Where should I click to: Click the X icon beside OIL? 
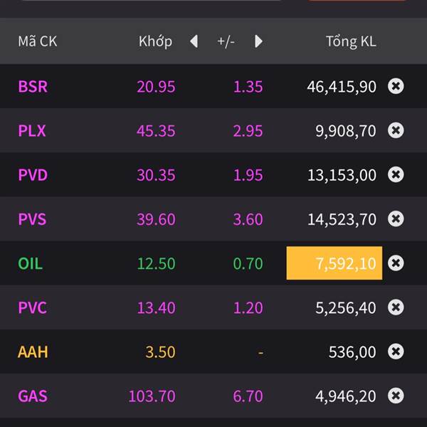tap(396, 263)
